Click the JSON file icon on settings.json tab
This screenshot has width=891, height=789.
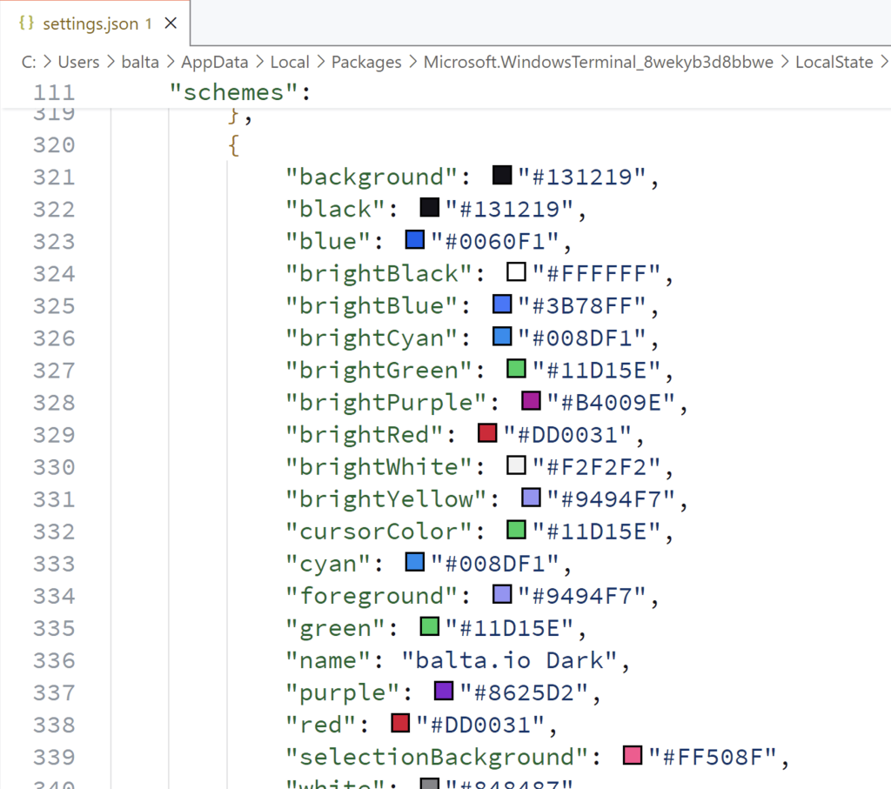[26, 23]
